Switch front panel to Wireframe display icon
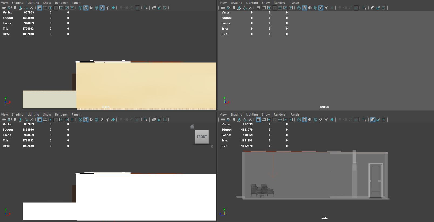Image resolution: width=434 pixels, height=222 pixels. pos(80,8)
